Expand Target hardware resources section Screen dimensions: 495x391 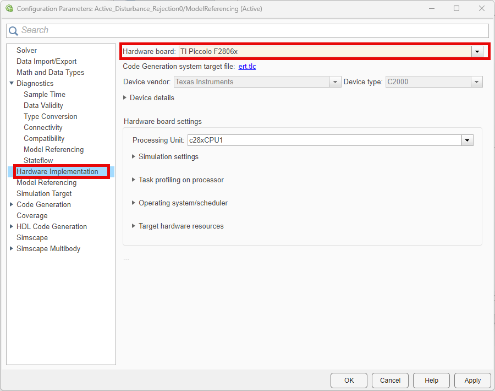(134, 226)
